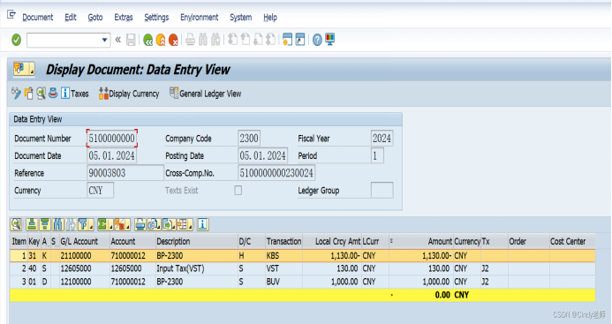Click the Cross-Comp.No. field

click(x=276, y=173)
